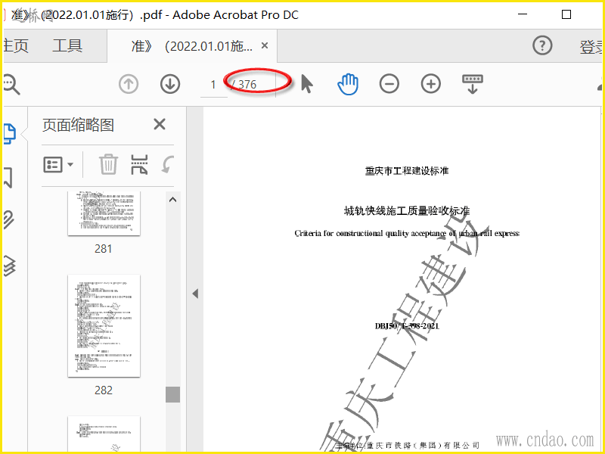Open the Tools tab
Viewport: 605px width, 454px height.
[67, 46]
